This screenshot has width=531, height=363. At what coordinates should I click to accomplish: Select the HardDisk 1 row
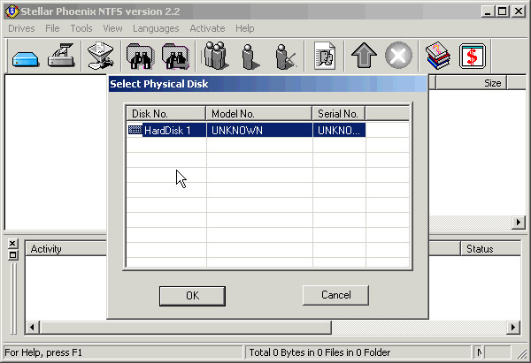pos(246,130)
